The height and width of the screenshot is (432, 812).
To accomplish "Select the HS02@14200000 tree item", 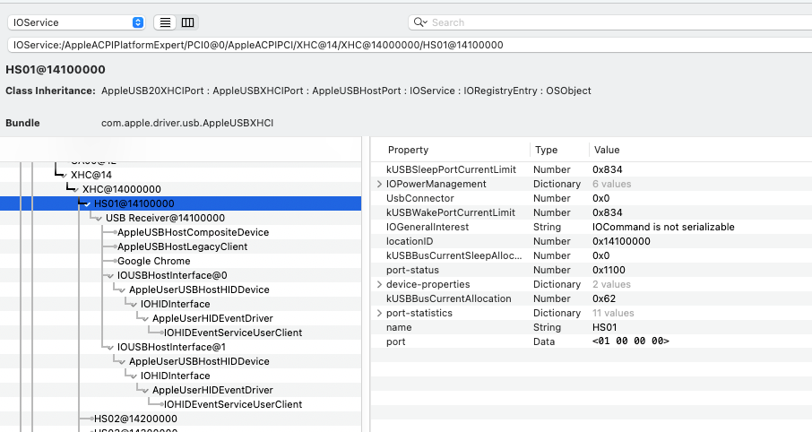I will click(x=135, y=419).
